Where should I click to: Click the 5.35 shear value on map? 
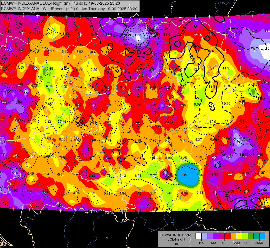click(50, 69)
